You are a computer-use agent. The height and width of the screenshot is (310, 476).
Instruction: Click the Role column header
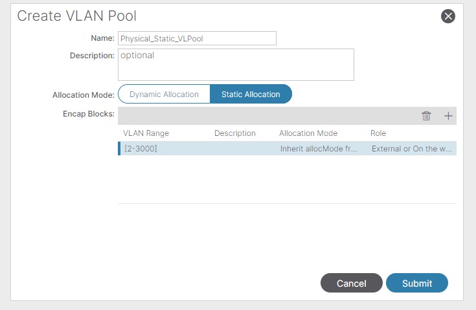click(378, 133)
